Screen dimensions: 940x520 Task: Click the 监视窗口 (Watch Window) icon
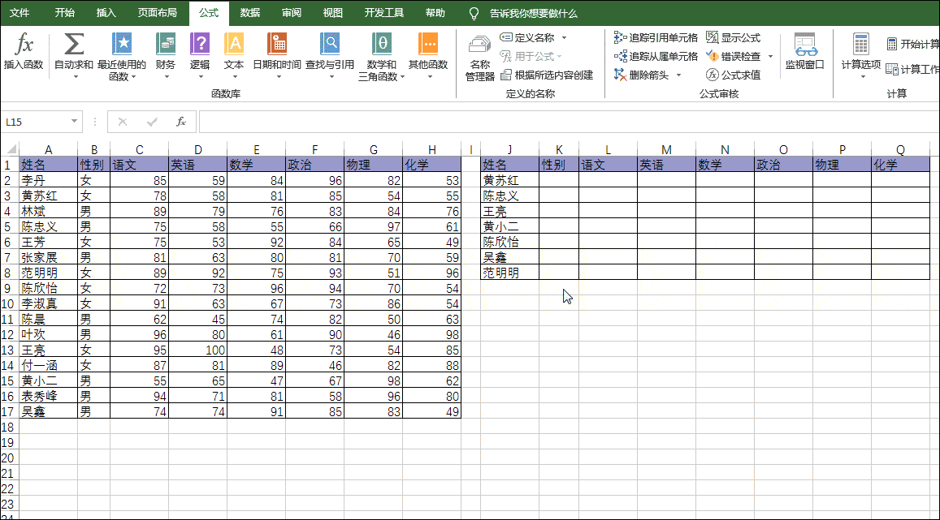(805, 54)
